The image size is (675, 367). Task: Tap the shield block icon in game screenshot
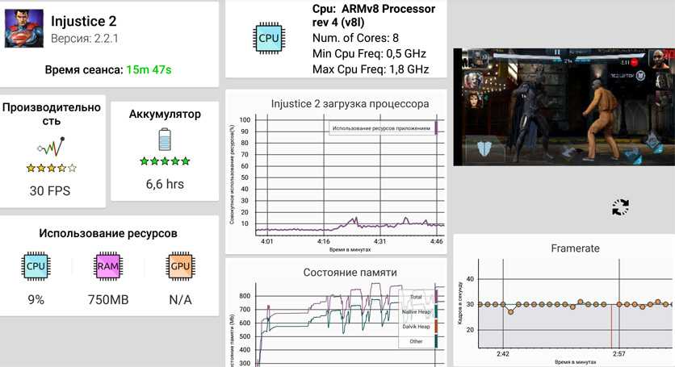coord(485,148)
